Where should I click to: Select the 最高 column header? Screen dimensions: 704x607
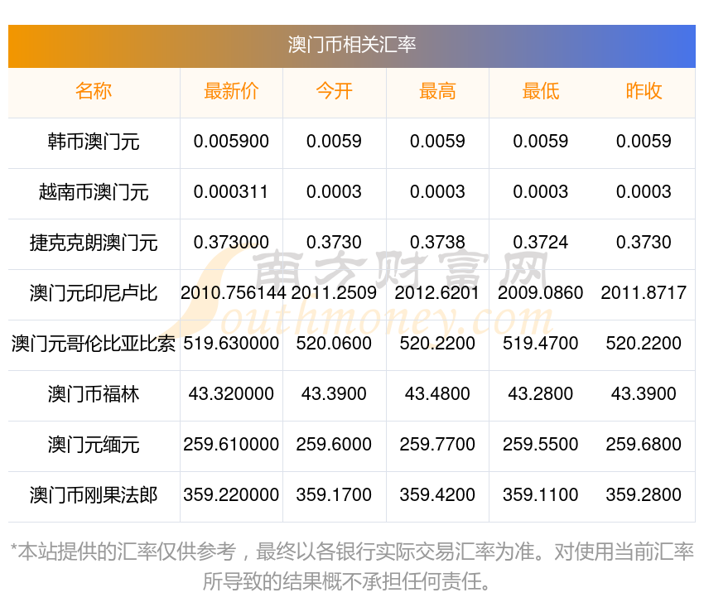(437, 91)
